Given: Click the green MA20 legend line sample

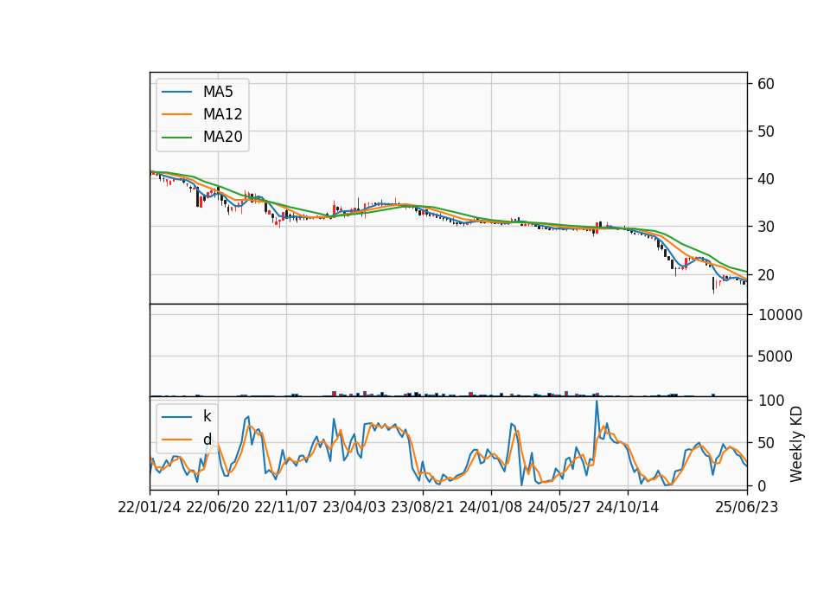Looking at the screenshot, I should pos(176,138).
